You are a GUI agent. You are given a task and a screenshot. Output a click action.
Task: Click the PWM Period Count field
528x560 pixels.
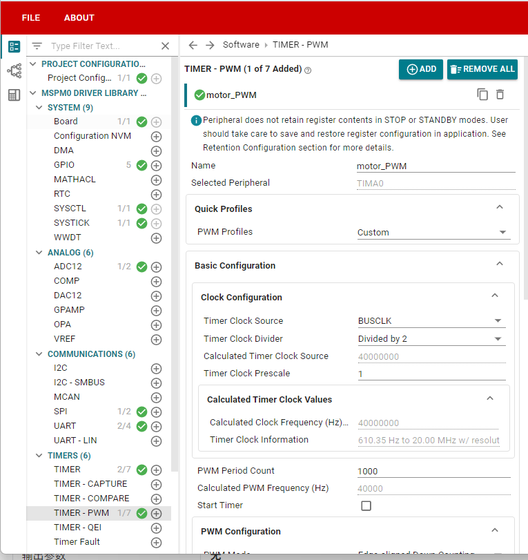pos(433,471)
